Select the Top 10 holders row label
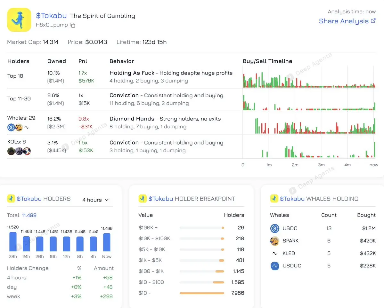Screen dimensions: 384x308 point(15,76)
